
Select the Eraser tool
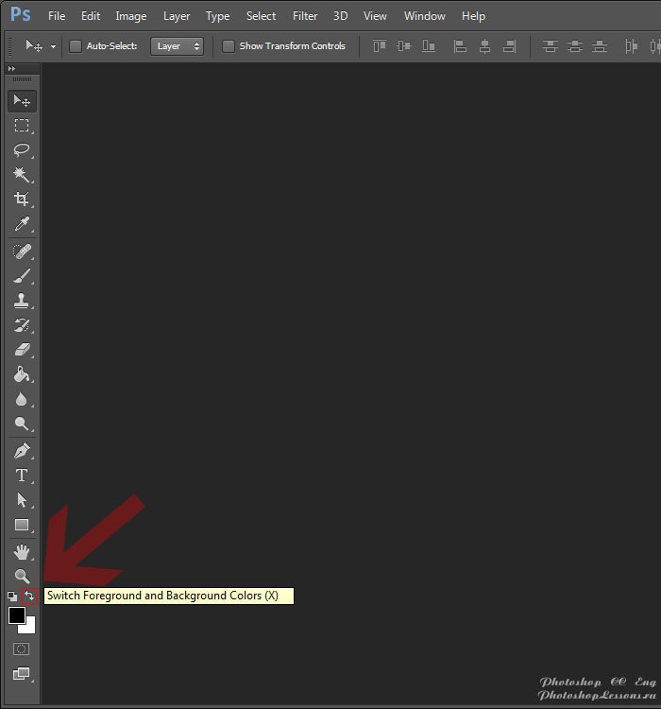21,350
